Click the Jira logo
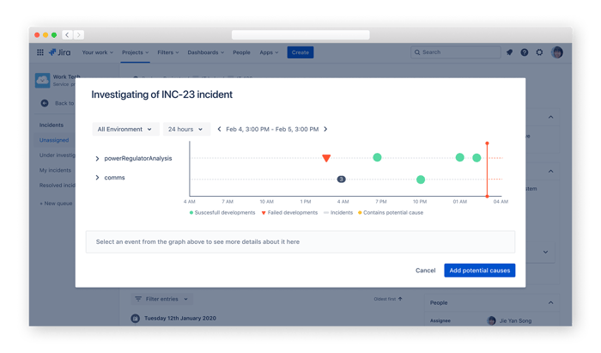Screen dimensions: 601x353 (60, 52)
